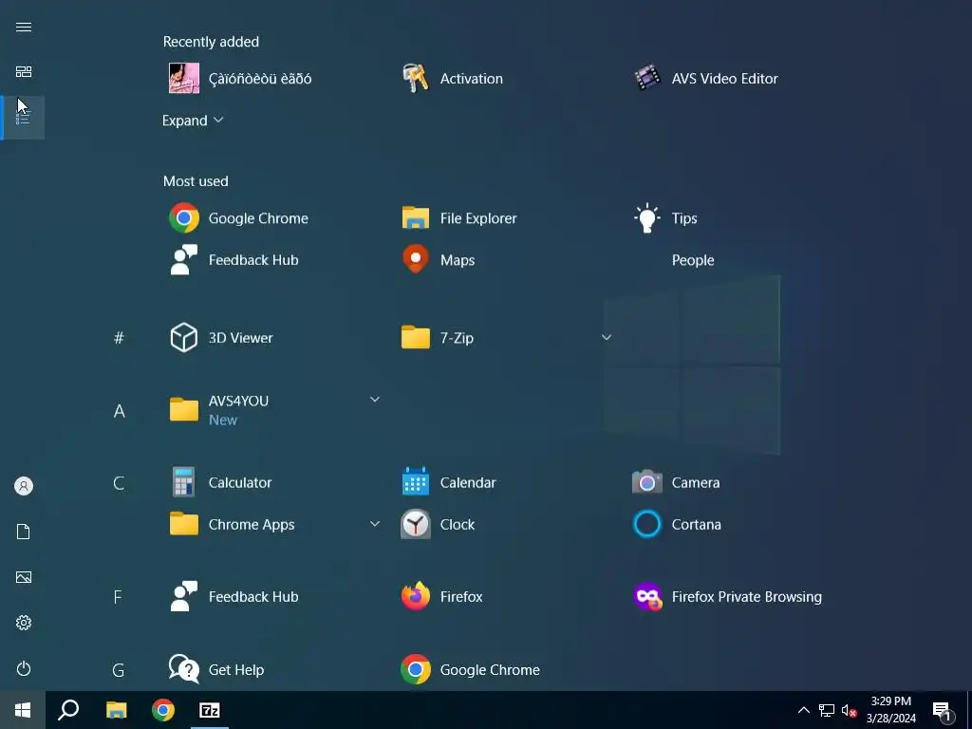Image resolution: width=972 pixels, height=729 pixels.
Task: Switch to 7-Zip taskbar window
Action: coord(210,710)
